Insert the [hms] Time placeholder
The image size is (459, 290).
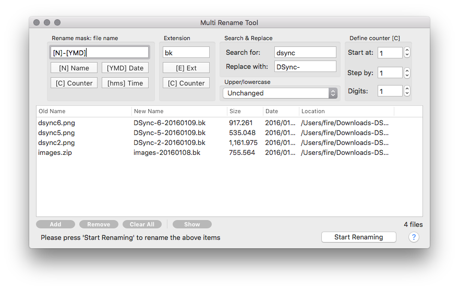click(125, 83)
